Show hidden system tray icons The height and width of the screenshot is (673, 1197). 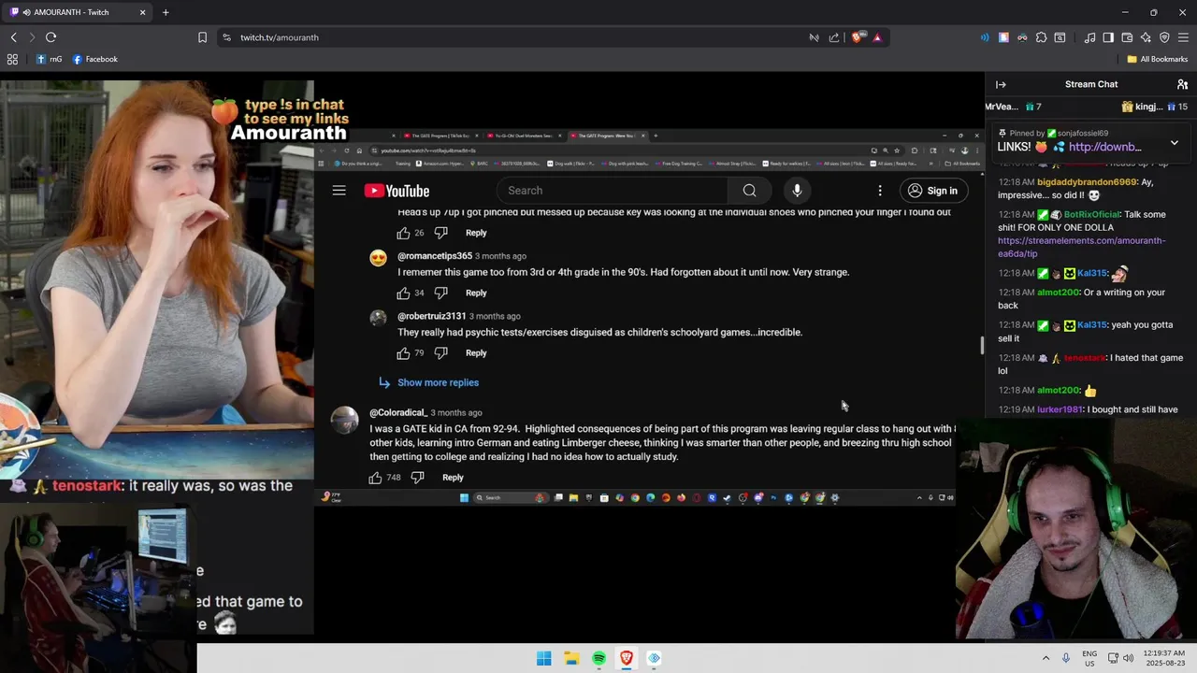click(1046, 658)
